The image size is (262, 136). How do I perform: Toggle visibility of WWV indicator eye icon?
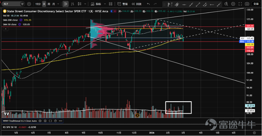click(x=40, y=121)
